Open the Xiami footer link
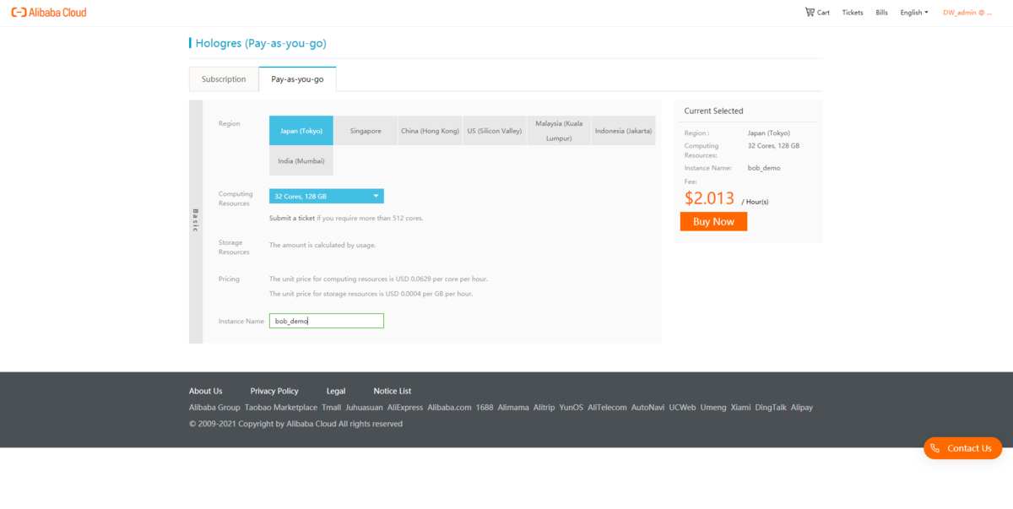 (741, 407)
